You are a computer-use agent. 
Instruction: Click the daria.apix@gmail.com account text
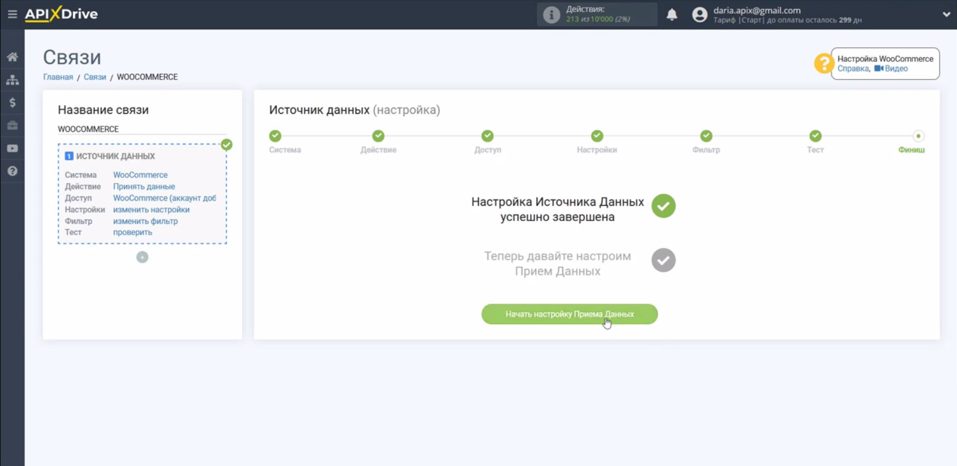(x=757, y=10)
